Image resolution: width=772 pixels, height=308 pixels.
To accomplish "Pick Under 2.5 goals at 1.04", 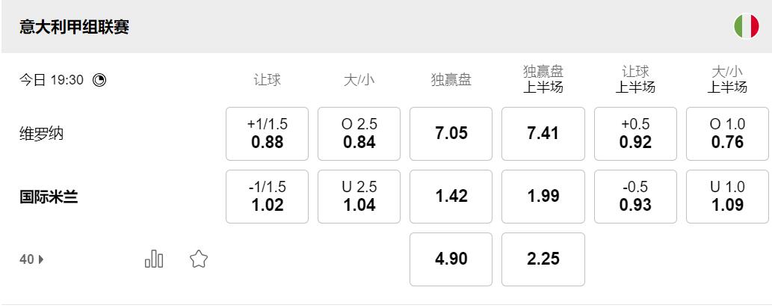I will pos(359,197).
